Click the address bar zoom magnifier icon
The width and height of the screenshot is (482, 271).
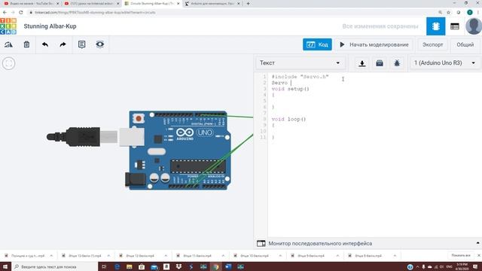[440, 12]
